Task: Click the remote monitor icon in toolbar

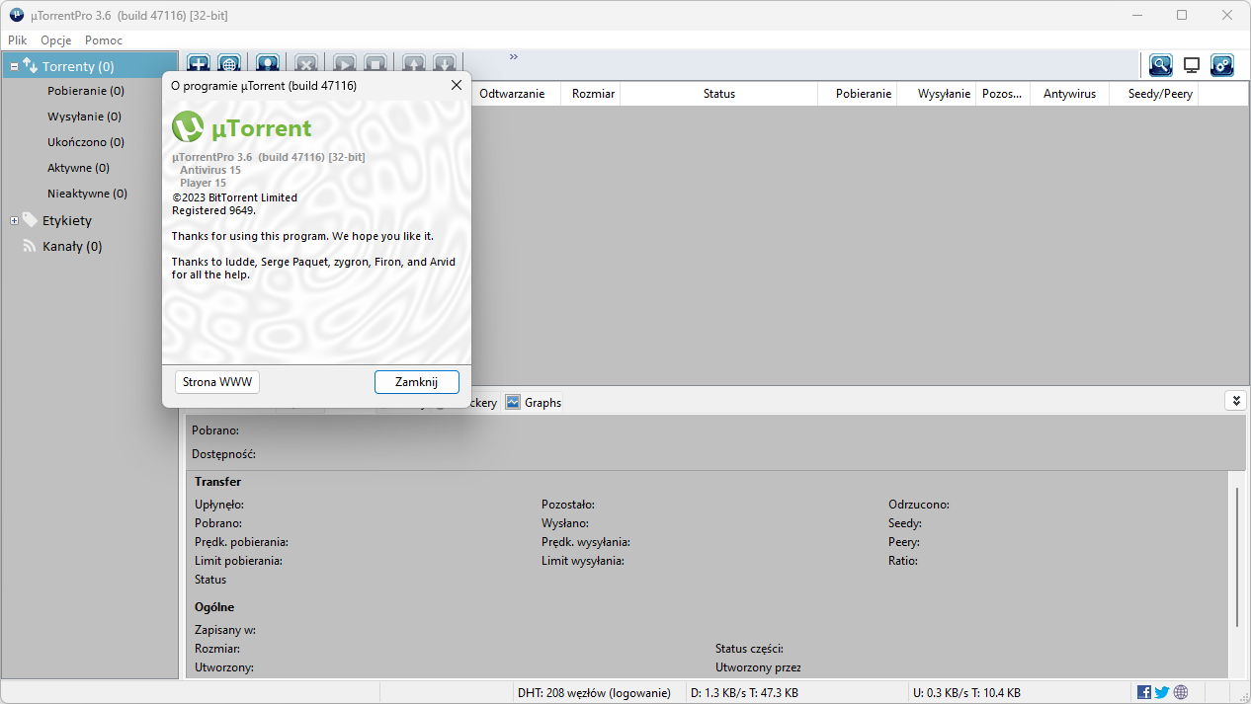Action: 1192,65
